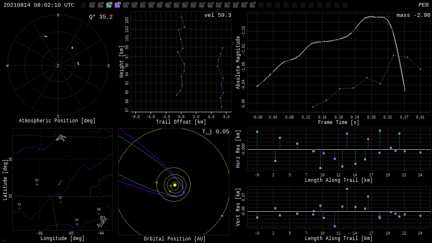Click station 03 cross marker on map
Viewport: 432px width, 243px height.
(x=37, y=184)
